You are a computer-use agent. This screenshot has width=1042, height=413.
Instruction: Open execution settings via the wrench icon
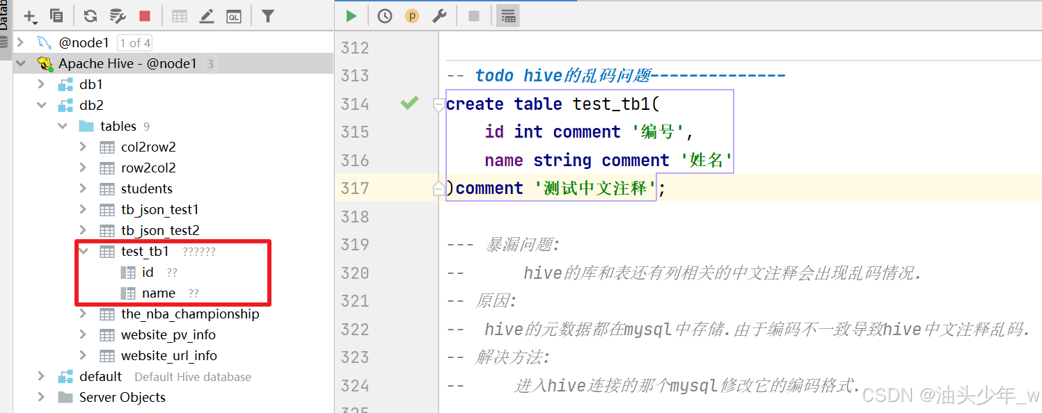click(440, 15)
